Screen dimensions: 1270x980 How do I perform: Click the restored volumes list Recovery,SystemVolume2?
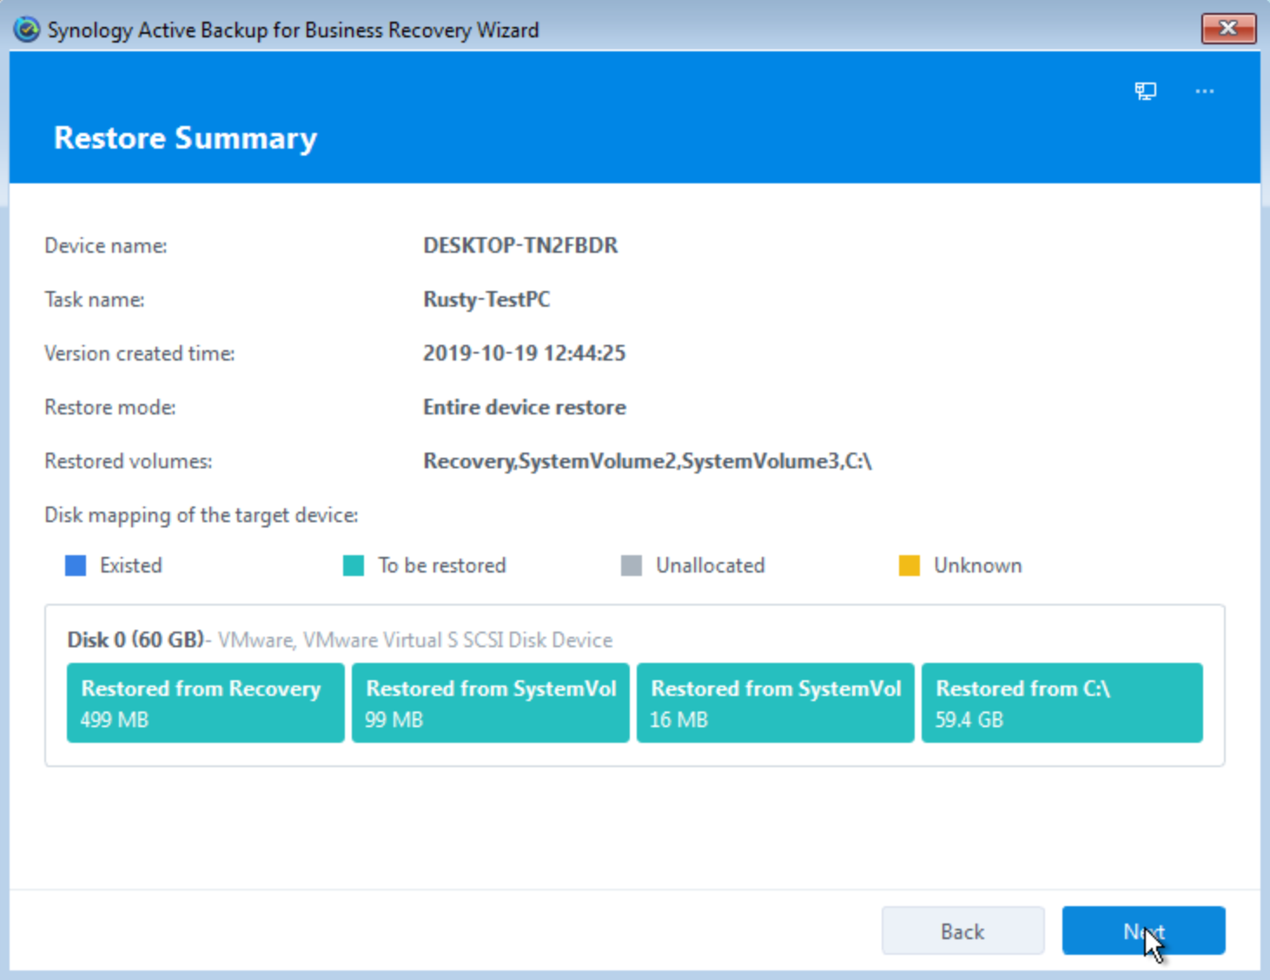click(647, 461)
